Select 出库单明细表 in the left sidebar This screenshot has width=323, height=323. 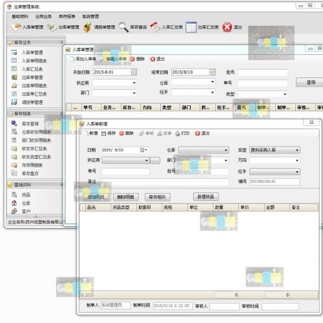coord(34,86)
